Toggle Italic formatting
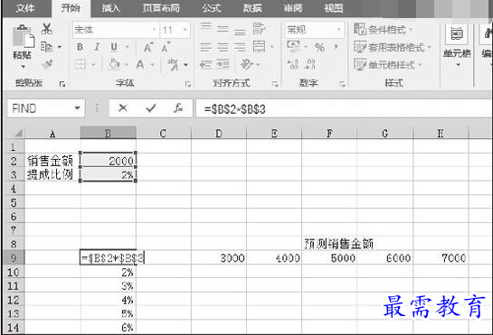 click(x=97, y=47)
